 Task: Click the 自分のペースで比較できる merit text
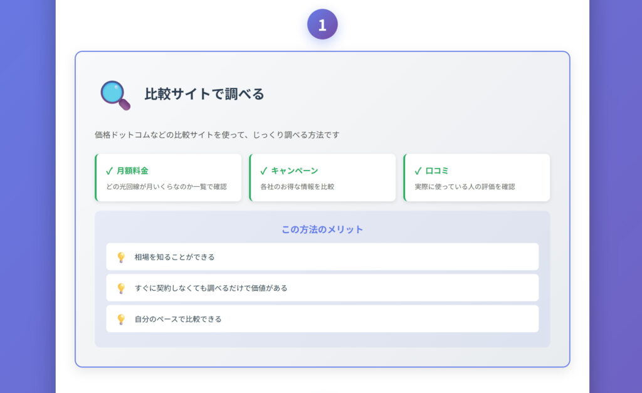pyautogui.click(x=178, y=319)
